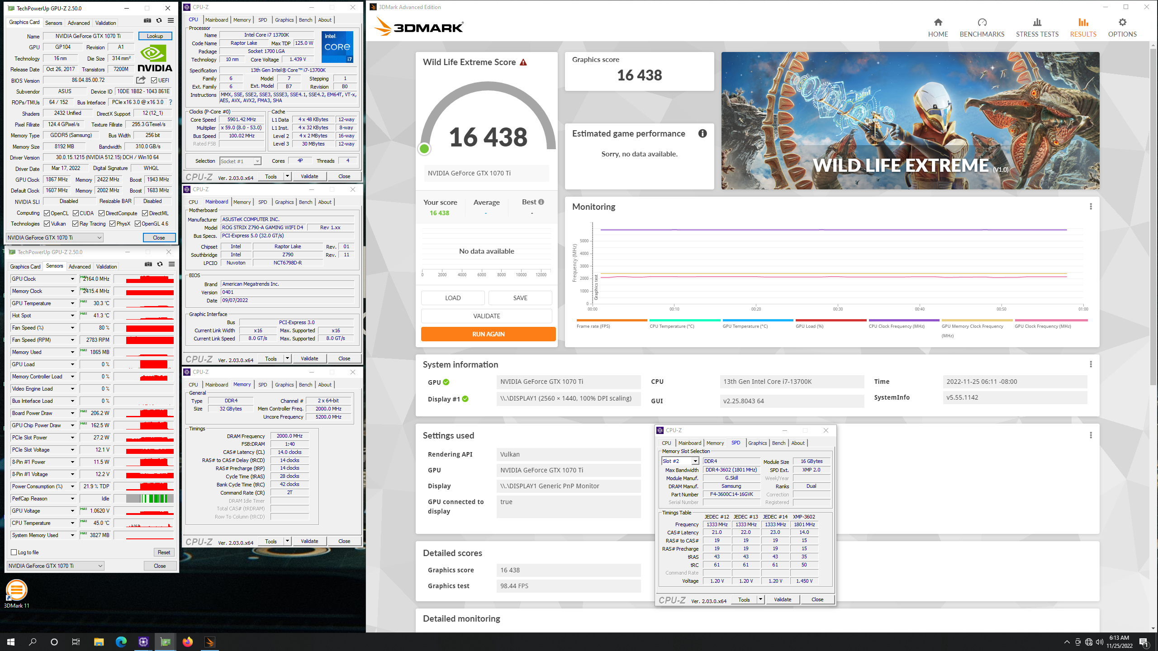1158x651 pixels.
Task: Click Bus Interface question mark icon
Action: point(171,102)
